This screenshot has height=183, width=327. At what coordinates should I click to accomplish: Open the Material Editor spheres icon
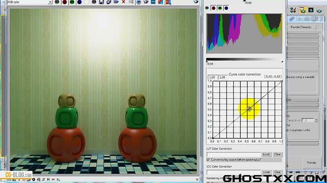[x=293, y=10]
